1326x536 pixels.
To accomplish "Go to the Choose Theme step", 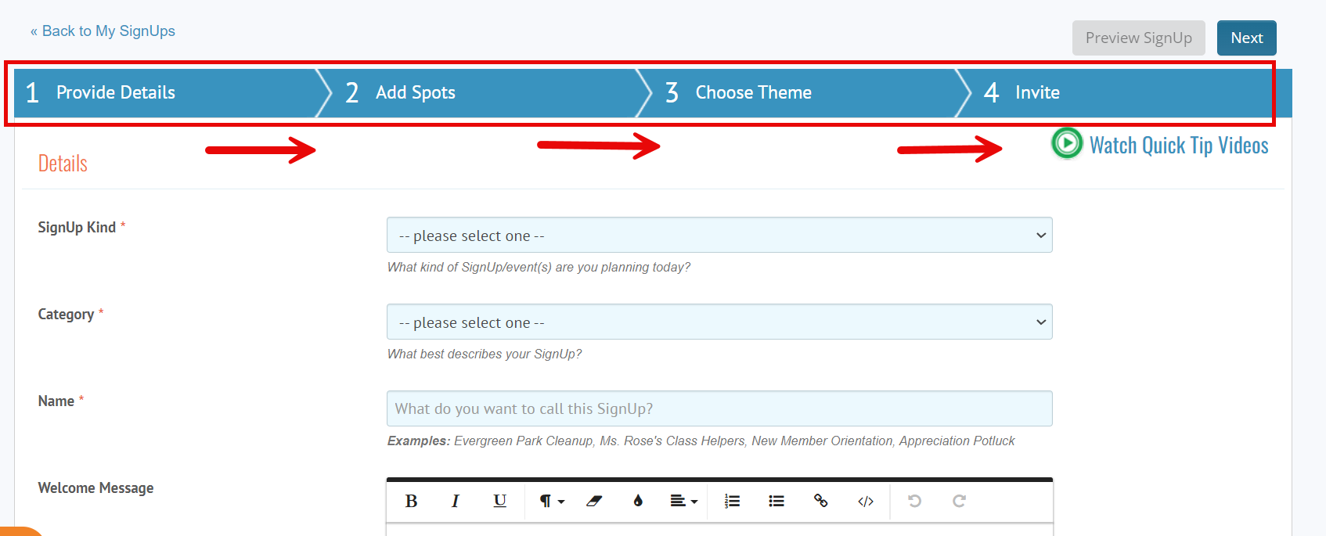I will [752, 93].
